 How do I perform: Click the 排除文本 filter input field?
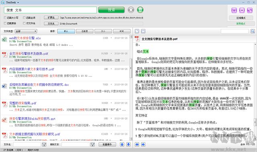75,144
